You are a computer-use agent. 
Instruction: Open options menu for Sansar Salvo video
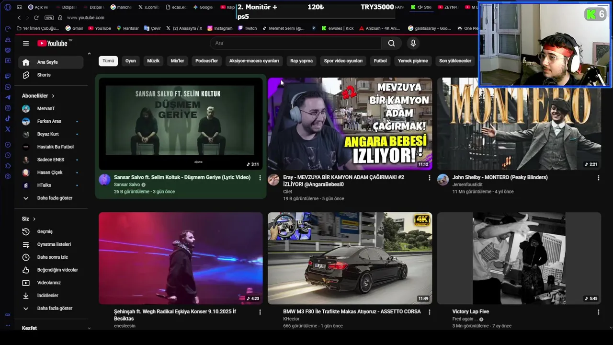click(x=260, y=178)
